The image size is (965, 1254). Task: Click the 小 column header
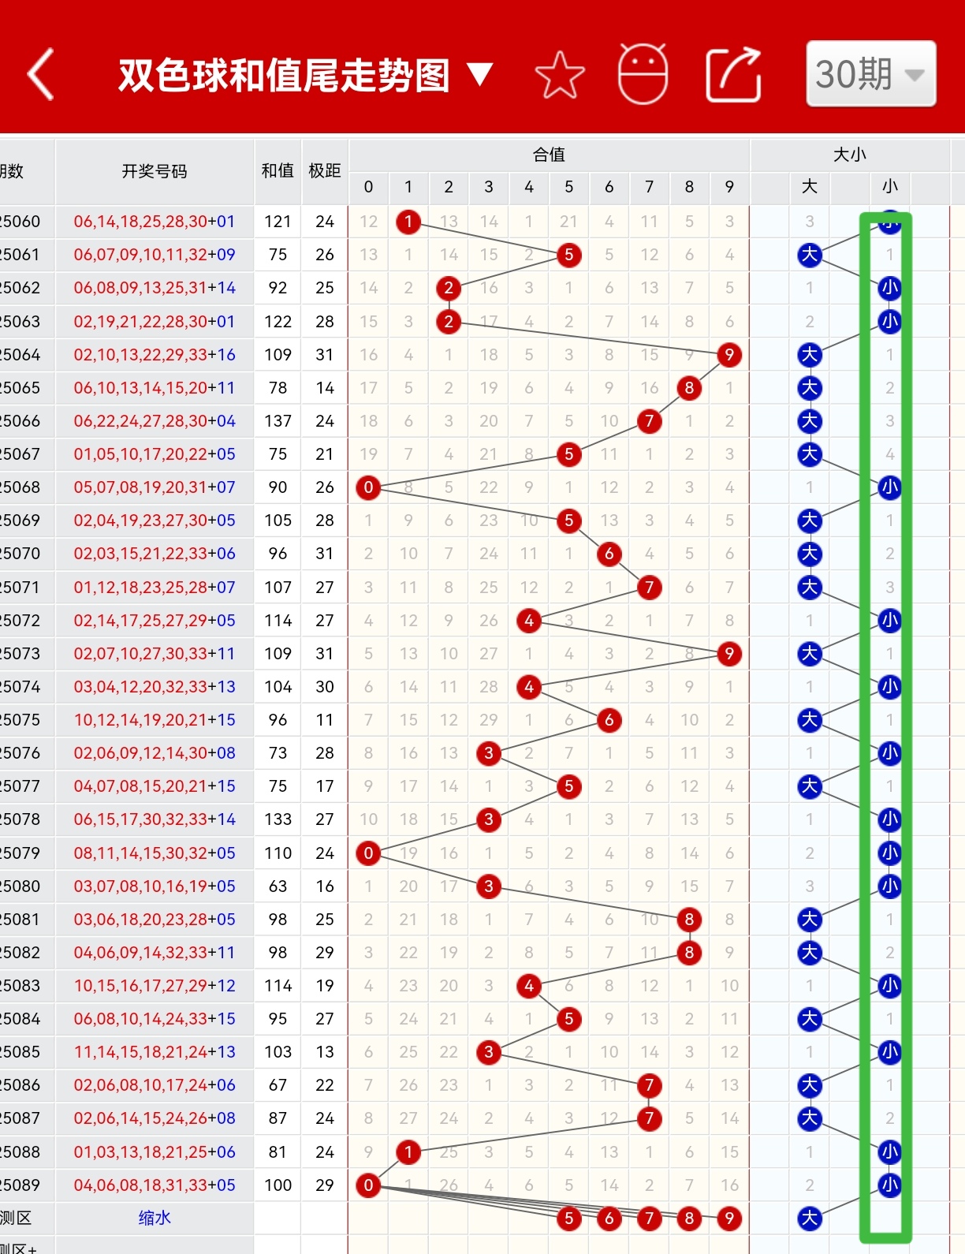(x=890, y=187)
